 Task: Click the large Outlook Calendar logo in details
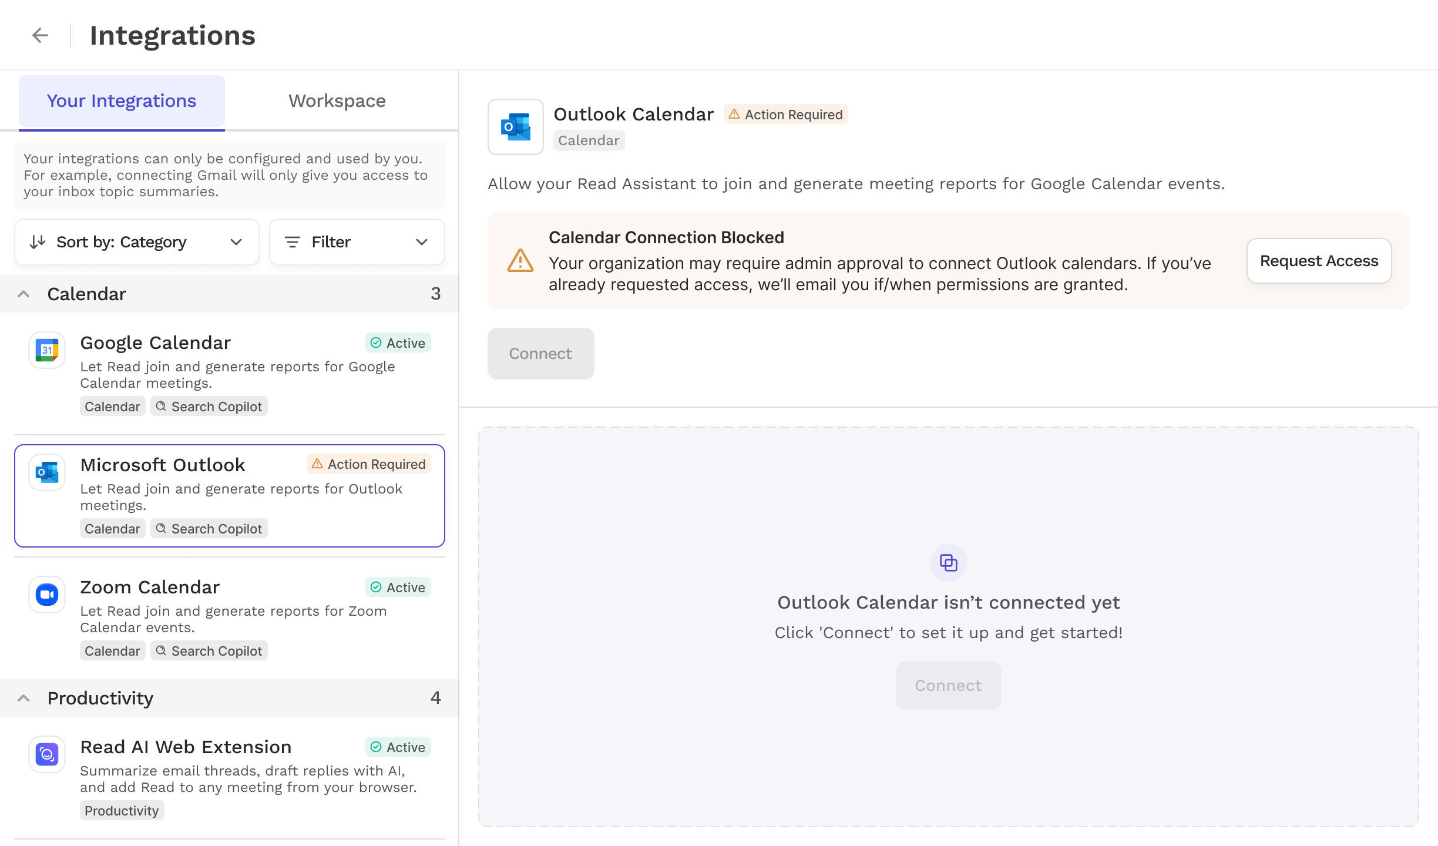tap(516, 127)
